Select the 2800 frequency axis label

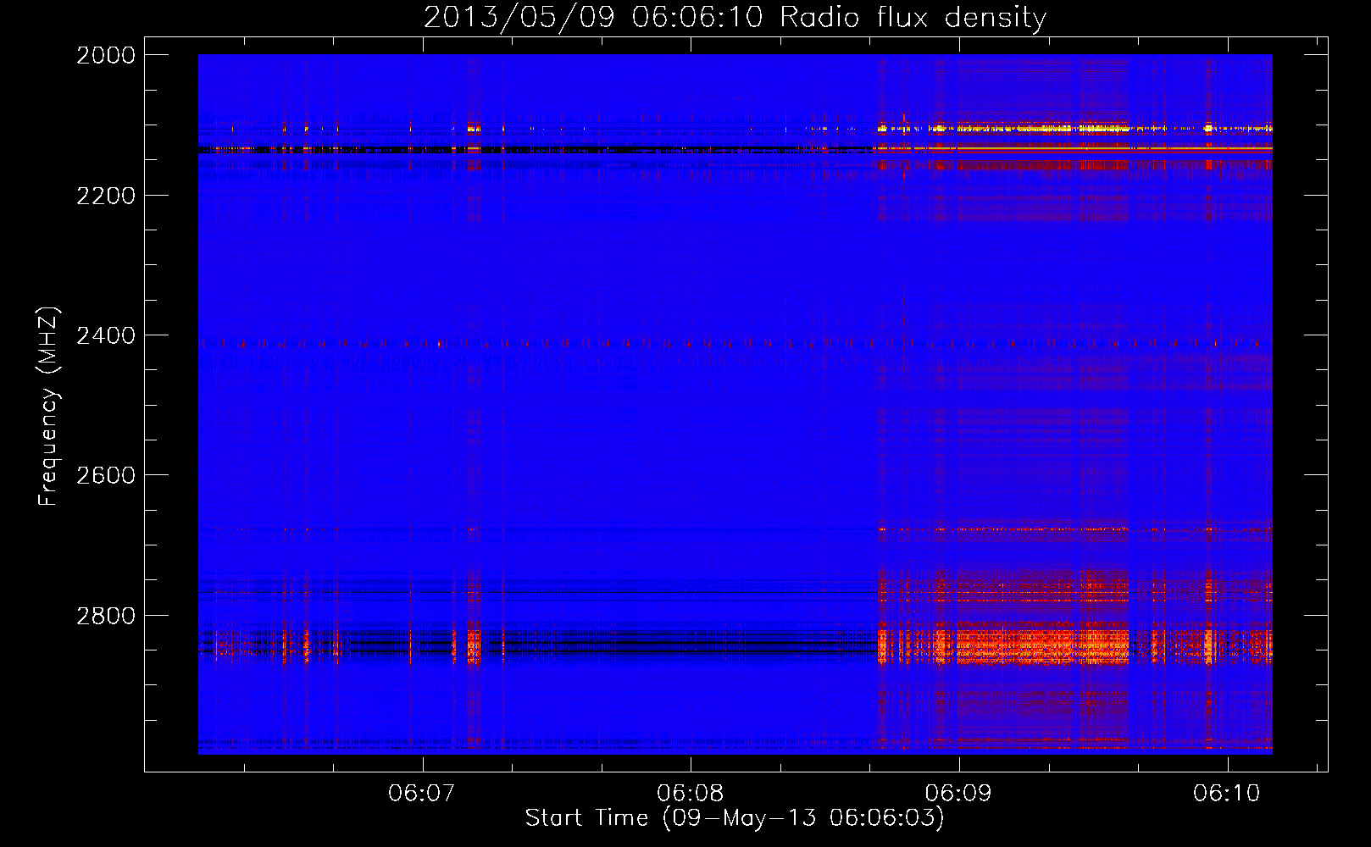pos(106,616)
